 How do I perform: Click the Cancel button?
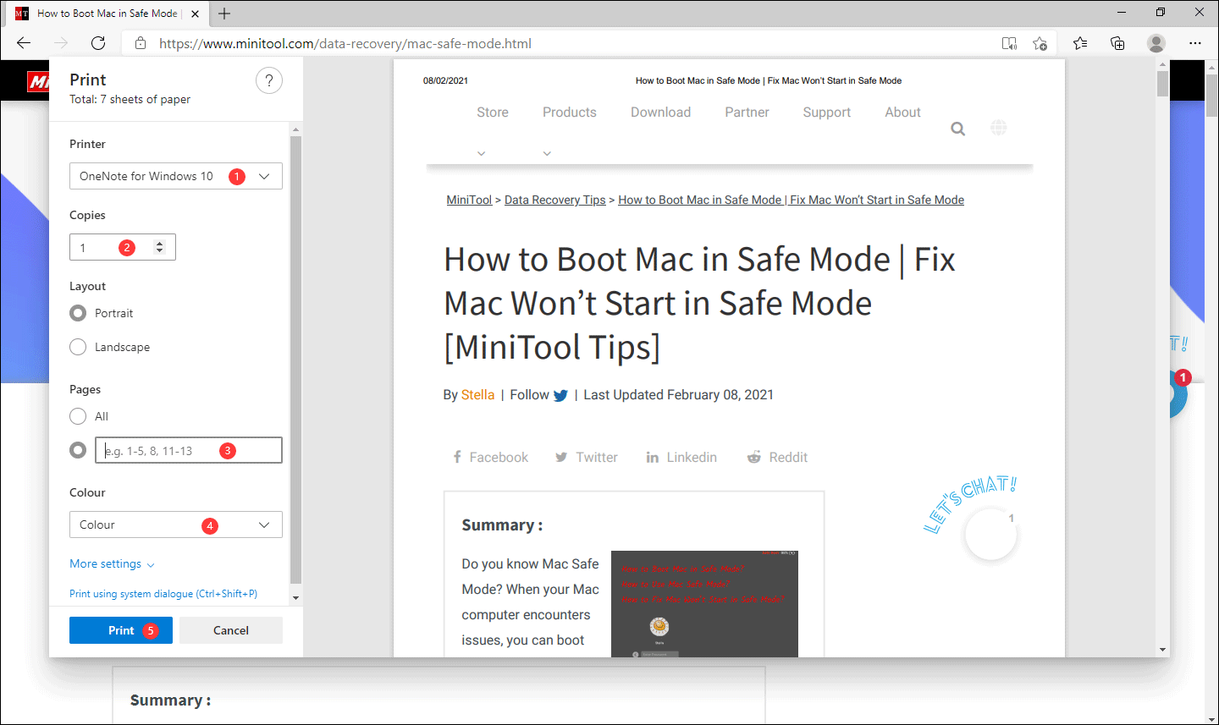231,630
